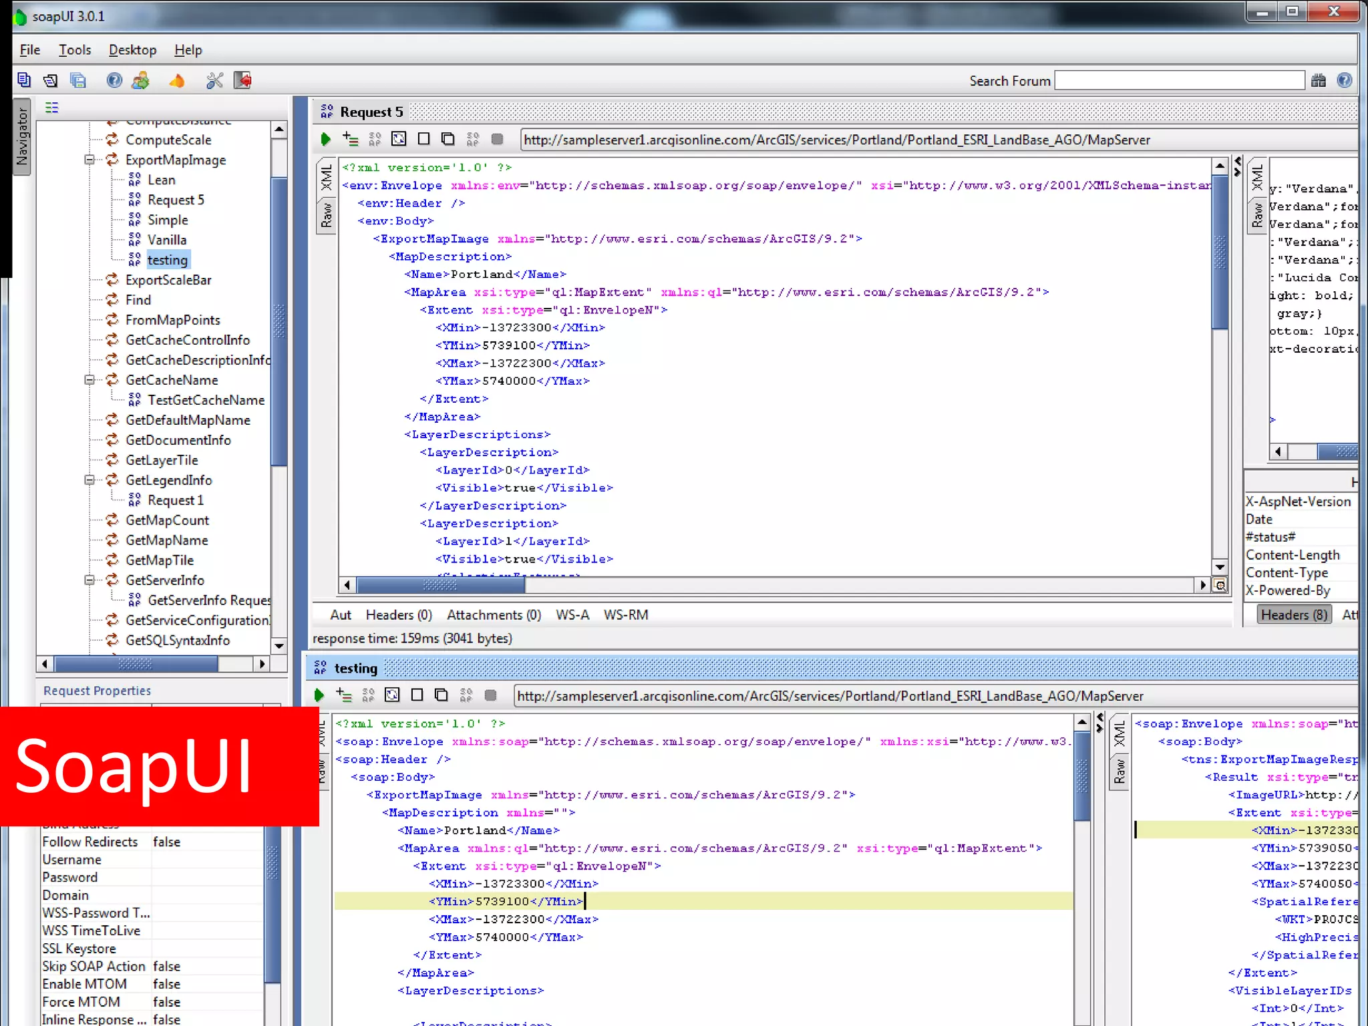Open the Attachments (0) tab
Image resolution: width=1368 pixels, height=1026 pixels.
[494, 615]
